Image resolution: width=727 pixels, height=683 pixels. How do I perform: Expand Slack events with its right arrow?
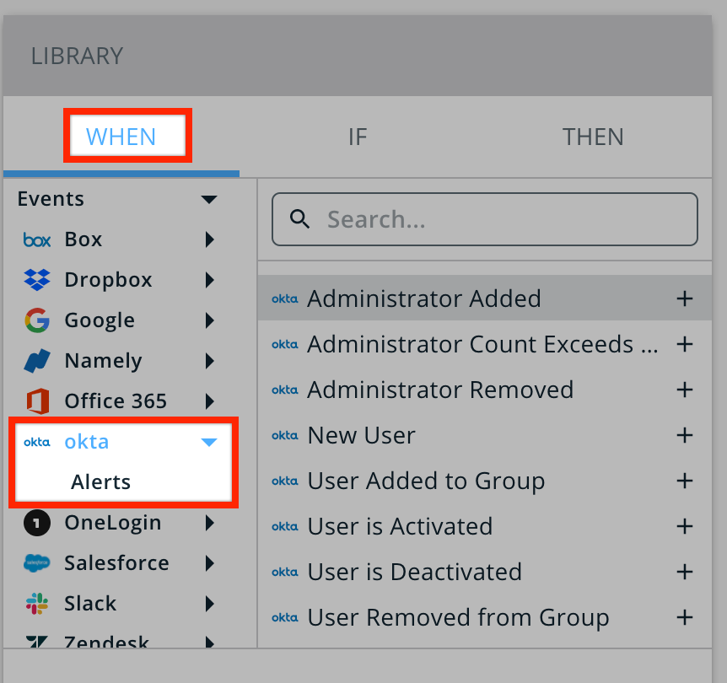tap(211, 603)
